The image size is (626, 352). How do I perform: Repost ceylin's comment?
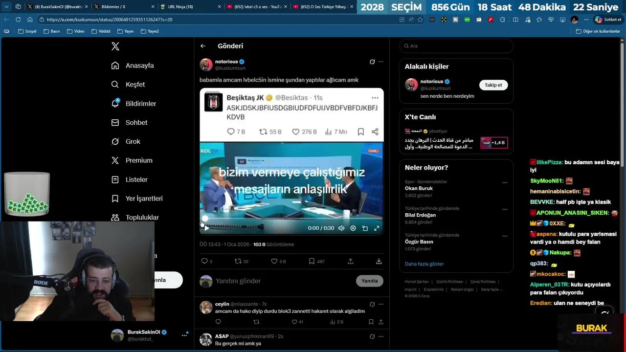click(256, 322)
